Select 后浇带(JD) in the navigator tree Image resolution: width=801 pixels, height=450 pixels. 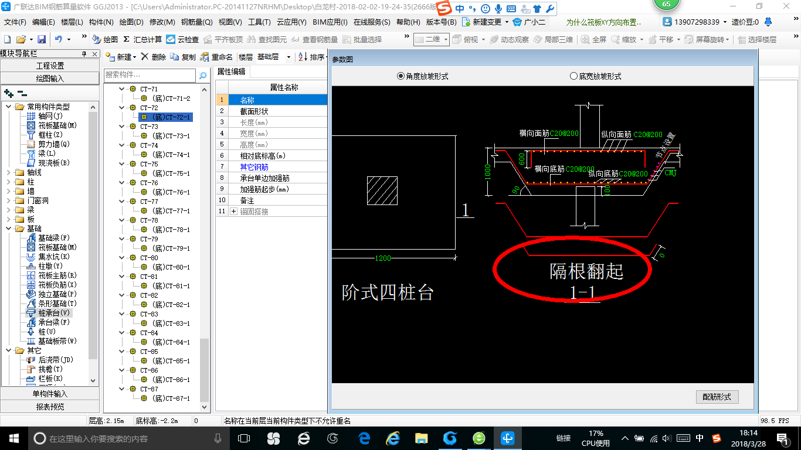(x=50, y=360)
